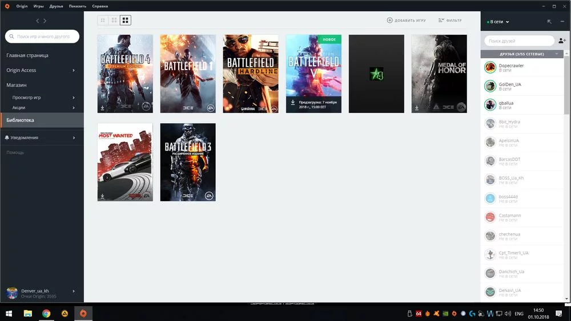Focus the game search field in sidebar
Screen dimensions: 571x321
pyautogui.click(x=42, y=36)
